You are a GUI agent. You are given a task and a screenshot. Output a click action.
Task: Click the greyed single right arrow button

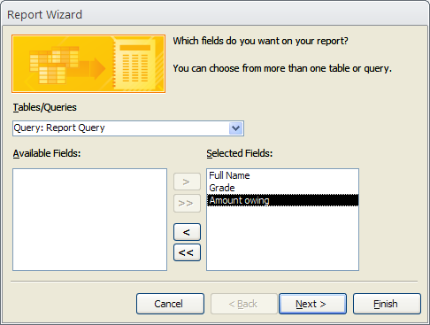point(187,182)
